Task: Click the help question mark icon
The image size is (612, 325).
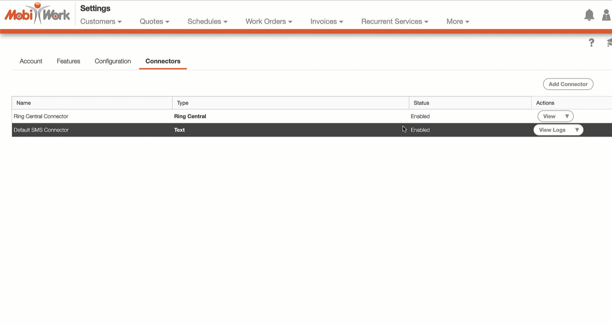Action: click(x=591, y=43)
